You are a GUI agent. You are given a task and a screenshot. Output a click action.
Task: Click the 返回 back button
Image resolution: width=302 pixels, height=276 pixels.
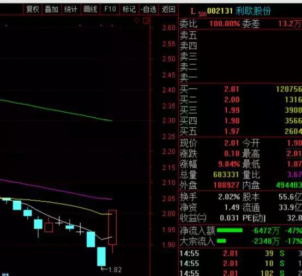coord(168,9)
